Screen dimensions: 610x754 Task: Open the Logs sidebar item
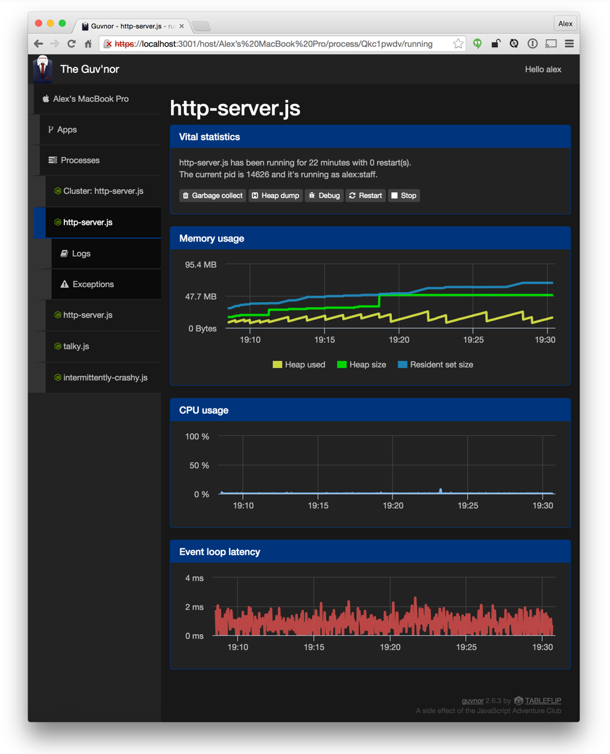81,254
